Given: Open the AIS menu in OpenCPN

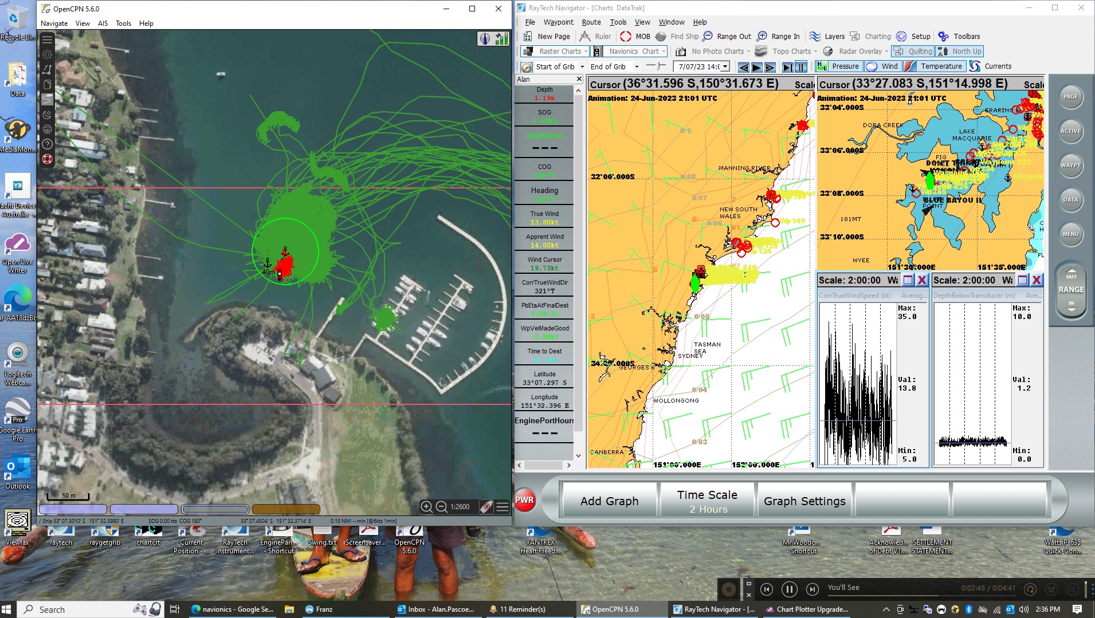Looking at the screenshot, I should click(103, 23).
